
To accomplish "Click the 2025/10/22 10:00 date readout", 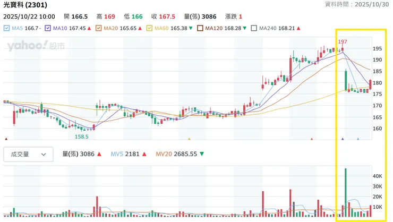I will (x=29, y=17).
